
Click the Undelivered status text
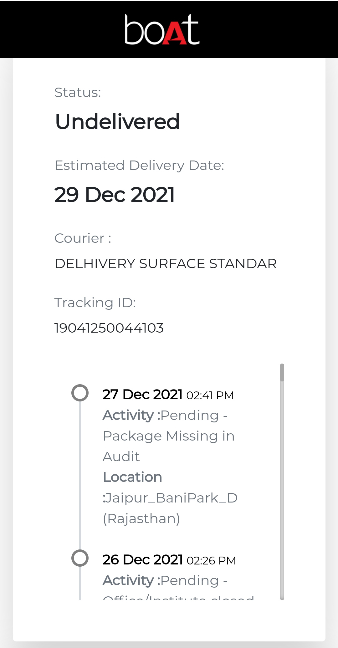tap(117, 121)
